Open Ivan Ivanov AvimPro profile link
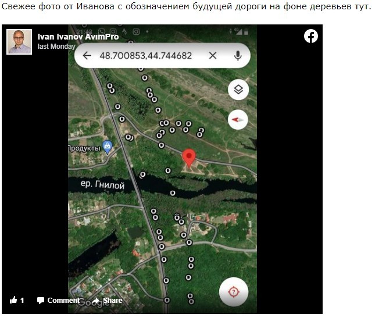 tap(78, 37)
